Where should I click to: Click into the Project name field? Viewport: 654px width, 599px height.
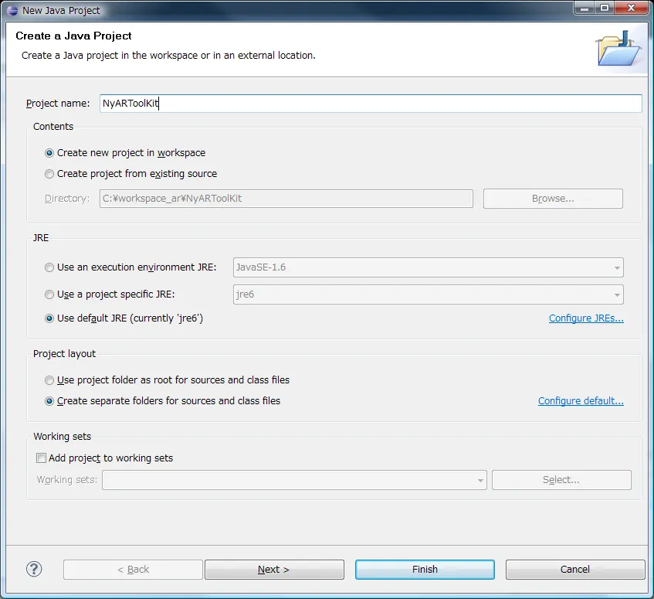tap(371, 104)
